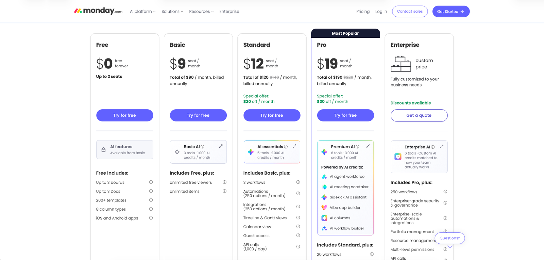544x260 pixels.
Task: Try the Pro plan for free
Action: click(345, 115)
